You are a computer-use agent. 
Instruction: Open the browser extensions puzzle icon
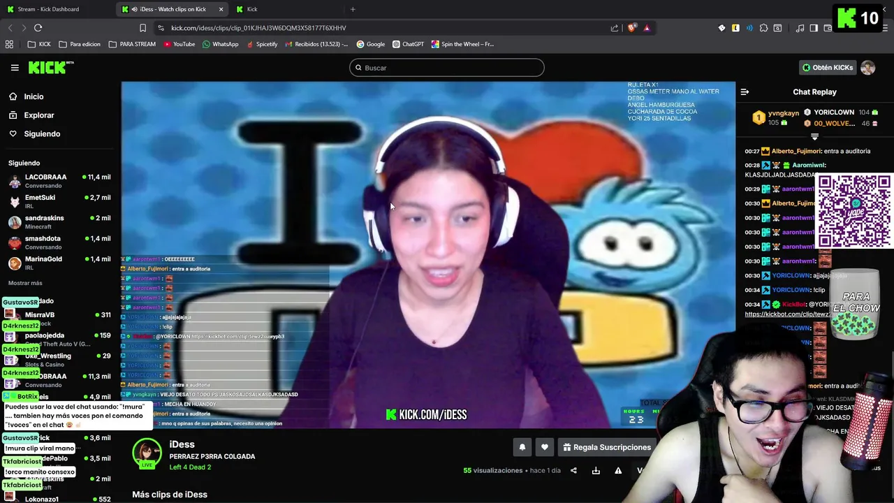[x=763, y=28]
